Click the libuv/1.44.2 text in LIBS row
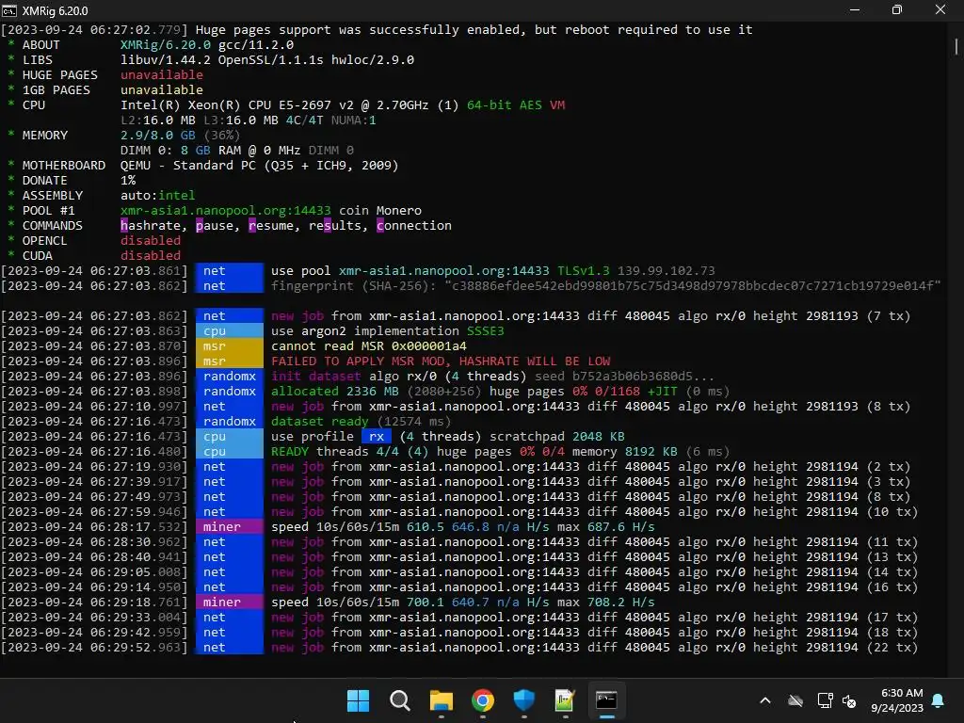 pyautogui.click(x=166, y=59)
